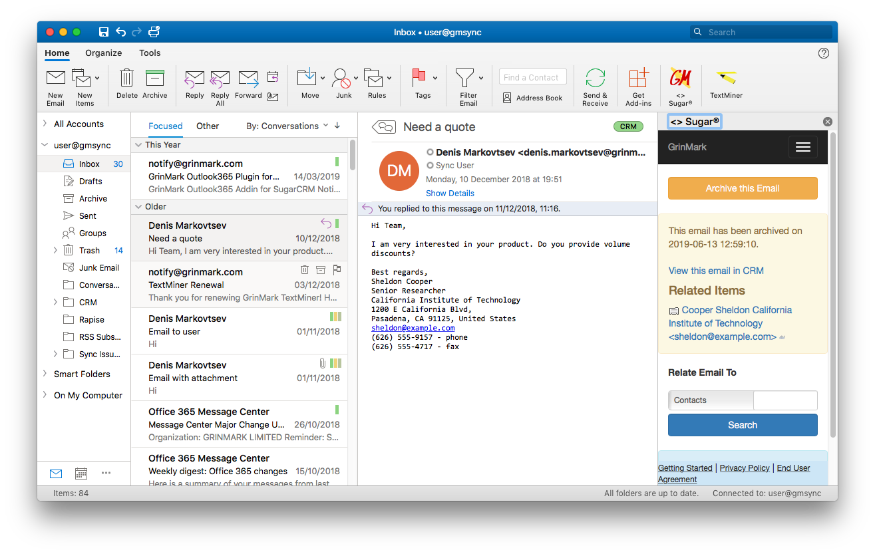Viewport: 875px width, 554px height.
Task: Switch to Calendar view icon at bottom
Action: click(x=81, y=474)
